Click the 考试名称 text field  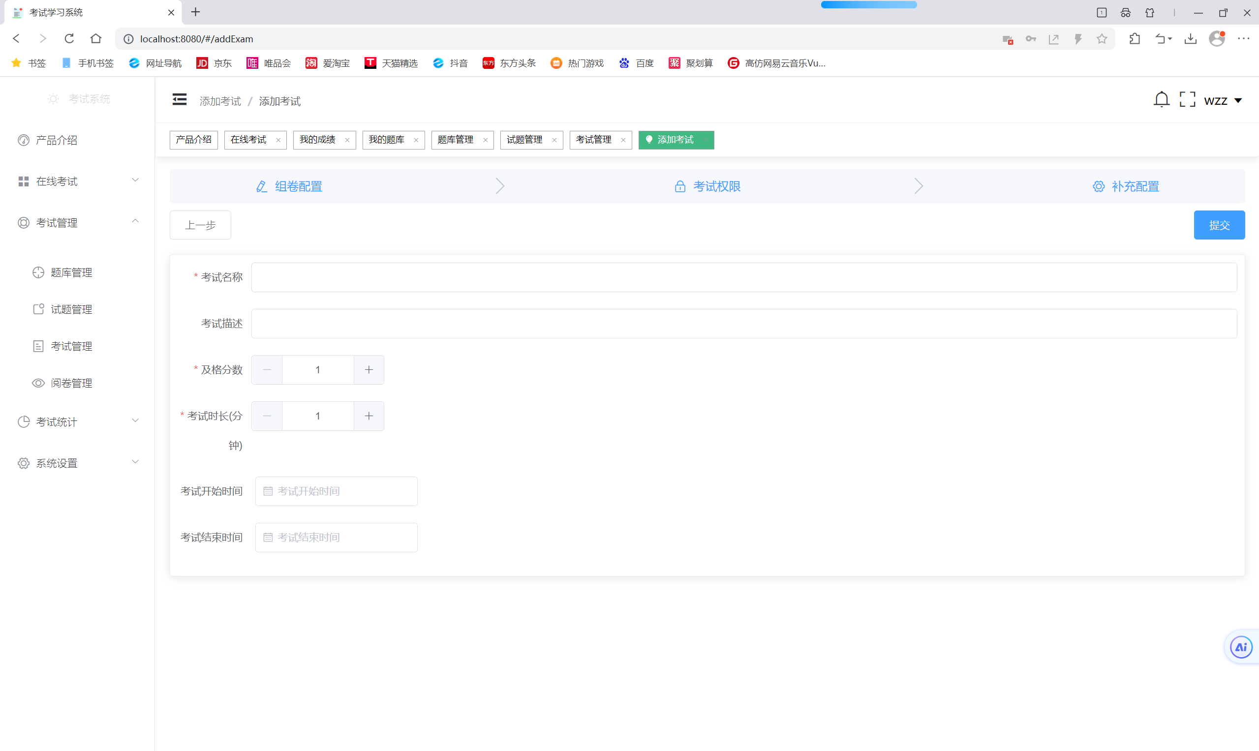click(743, 277)
